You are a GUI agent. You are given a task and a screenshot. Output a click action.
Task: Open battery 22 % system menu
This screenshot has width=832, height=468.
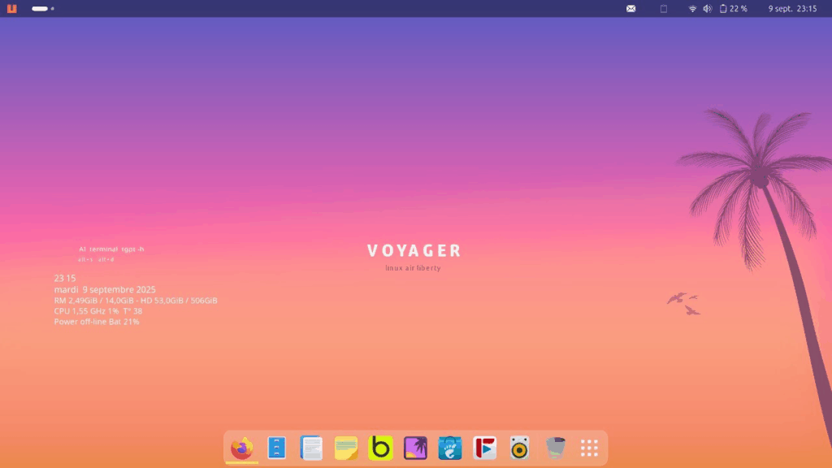pyautogui.click(x=734, y=8)
